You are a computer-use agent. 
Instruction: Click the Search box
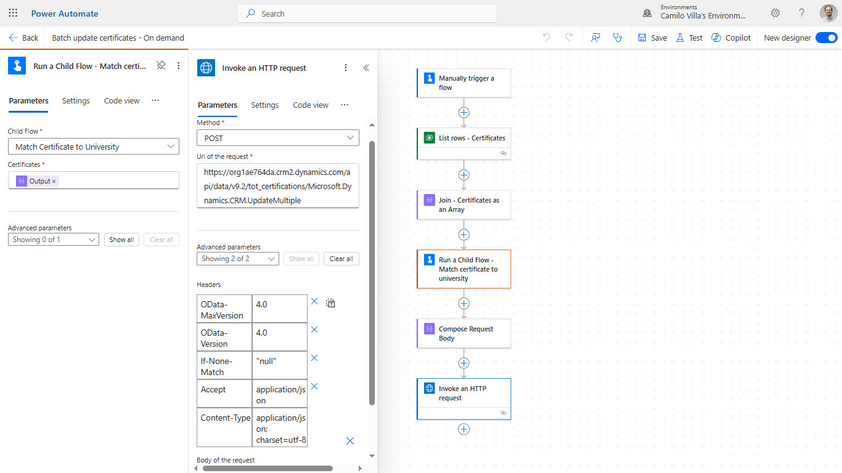(367, 13)
